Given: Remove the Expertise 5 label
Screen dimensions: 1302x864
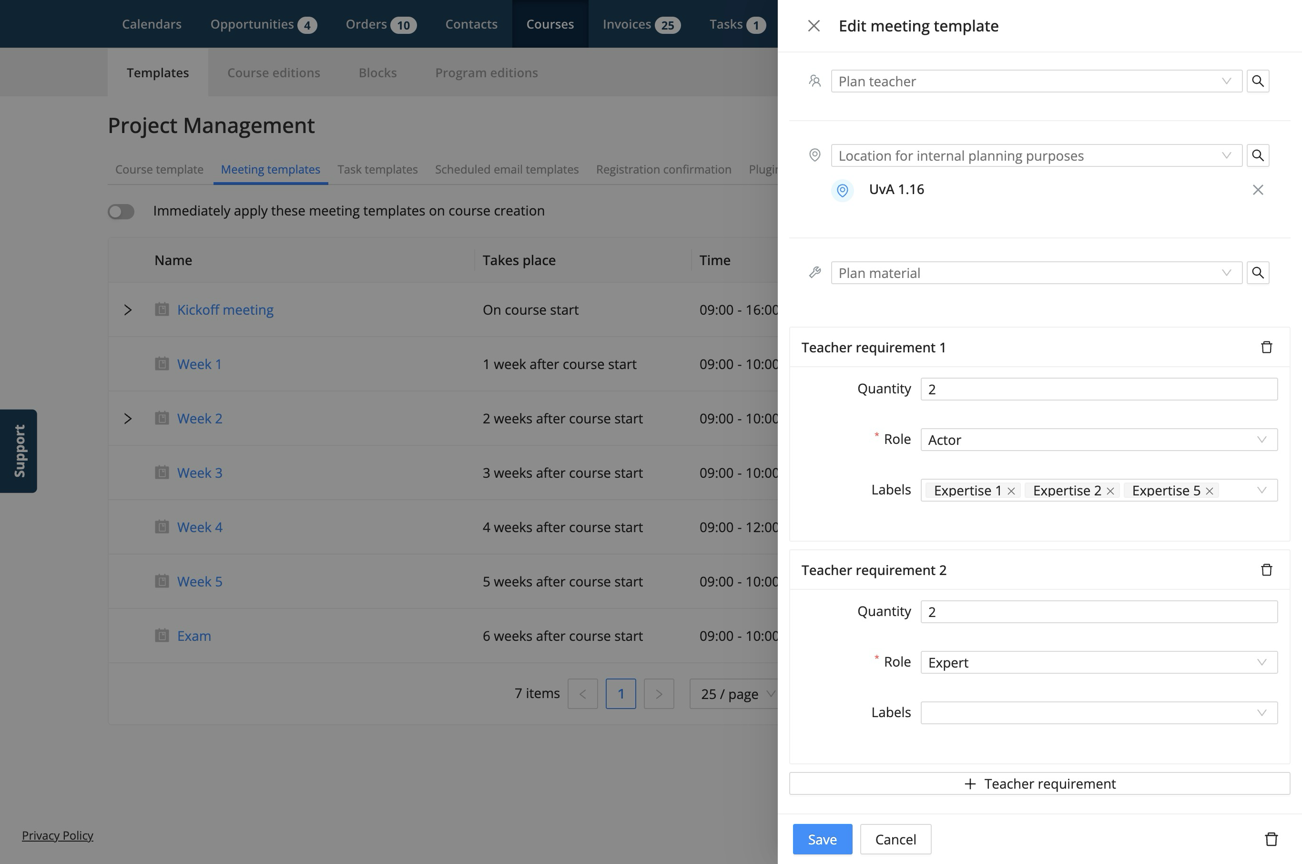Looking at the screenshot, I should [1210, 491].
